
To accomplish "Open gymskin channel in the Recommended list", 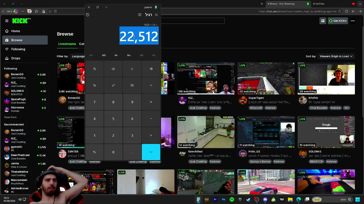I will point(25,148).
